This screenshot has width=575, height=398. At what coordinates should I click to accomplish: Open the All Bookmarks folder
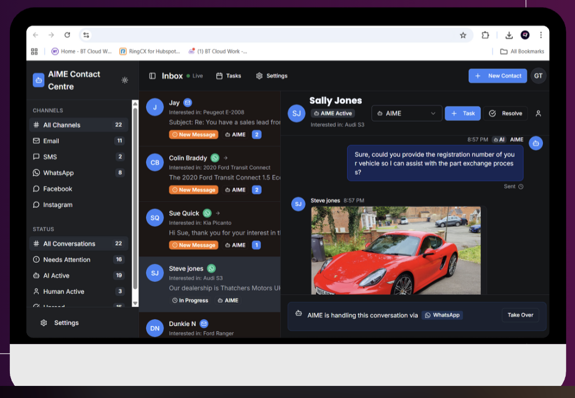tap(522, 52)
